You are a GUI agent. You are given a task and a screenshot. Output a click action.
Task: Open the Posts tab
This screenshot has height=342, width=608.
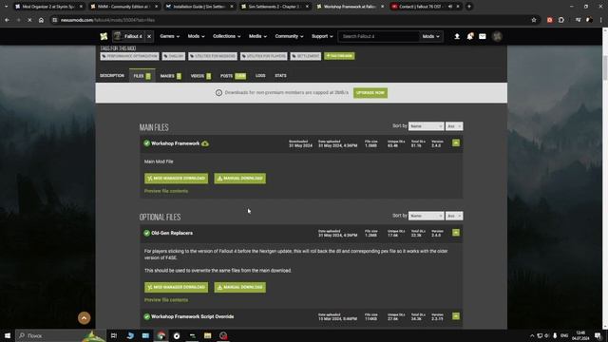233,76
